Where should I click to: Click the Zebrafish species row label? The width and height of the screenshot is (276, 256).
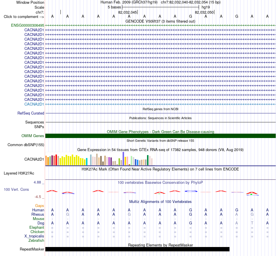(x=36, y=241)
